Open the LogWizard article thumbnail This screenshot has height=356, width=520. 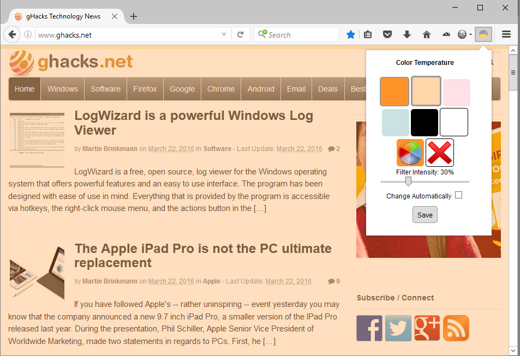coord(37,140)
